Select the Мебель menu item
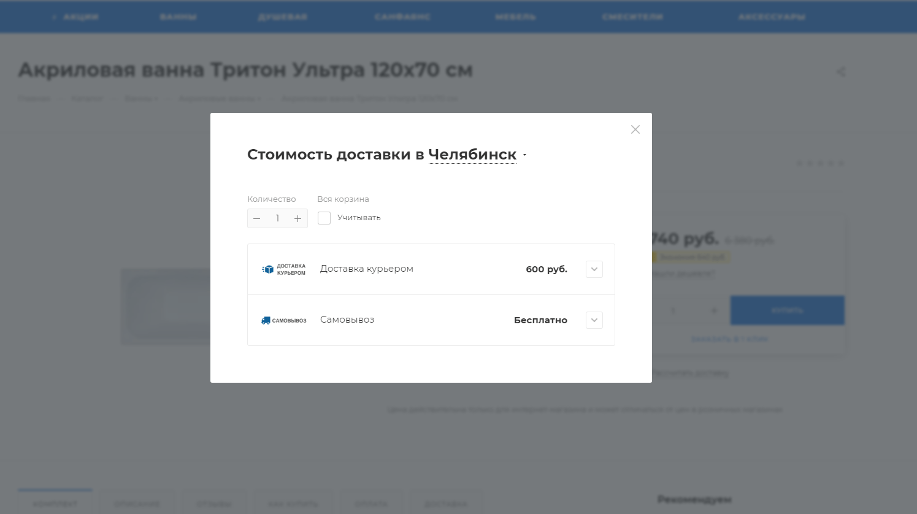 515,17
